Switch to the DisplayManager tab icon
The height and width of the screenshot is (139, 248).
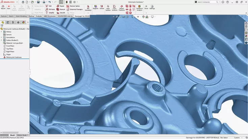23,22
